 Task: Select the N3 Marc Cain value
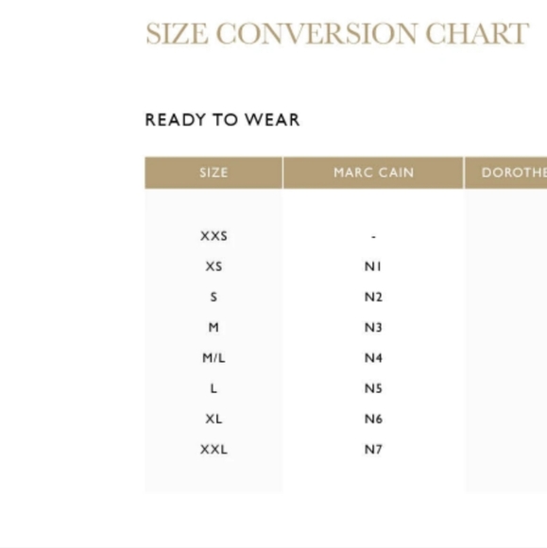click(x=373, y=328)
